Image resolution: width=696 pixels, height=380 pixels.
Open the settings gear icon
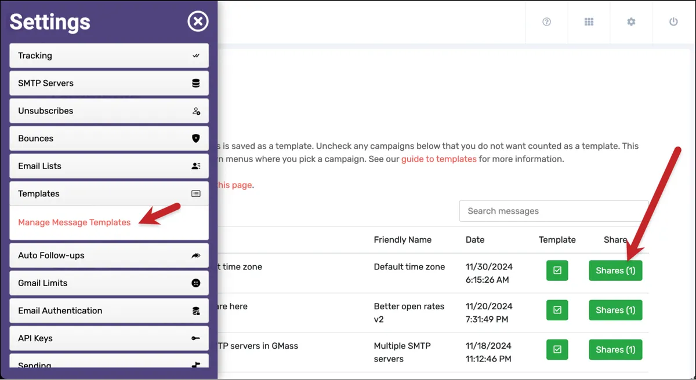point(631,22)
